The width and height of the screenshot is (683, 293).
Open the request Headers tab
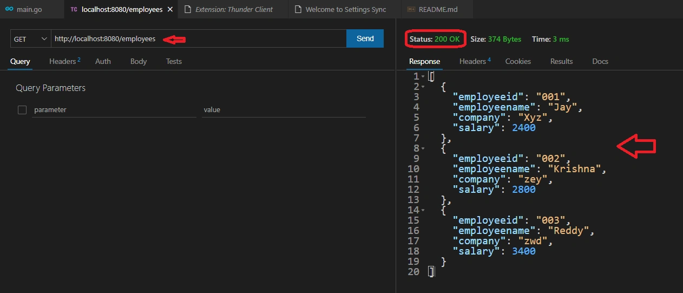64,61
